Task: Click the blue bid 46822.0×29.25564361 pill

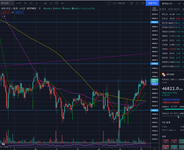Action: click(171, 99)
